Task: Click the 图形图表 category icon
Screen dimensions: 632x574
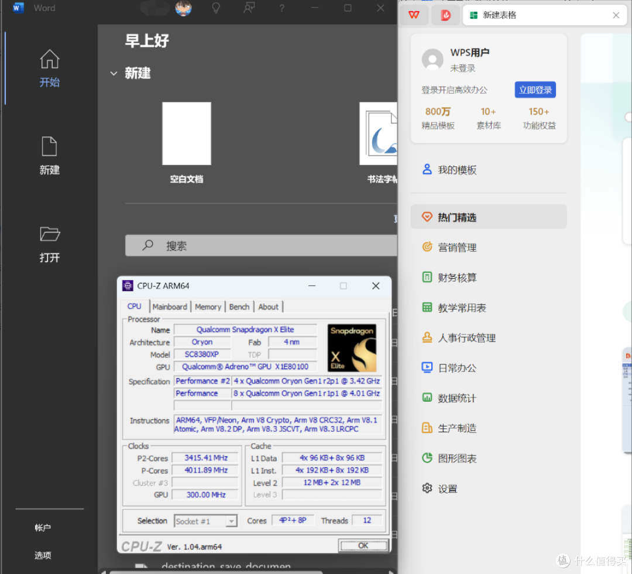Action: point(427,458)
